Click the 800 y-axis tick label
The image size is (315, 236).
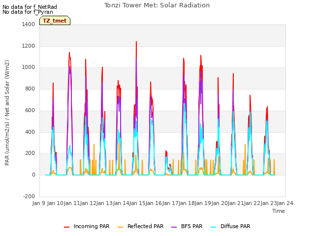[x=30, y=88]
